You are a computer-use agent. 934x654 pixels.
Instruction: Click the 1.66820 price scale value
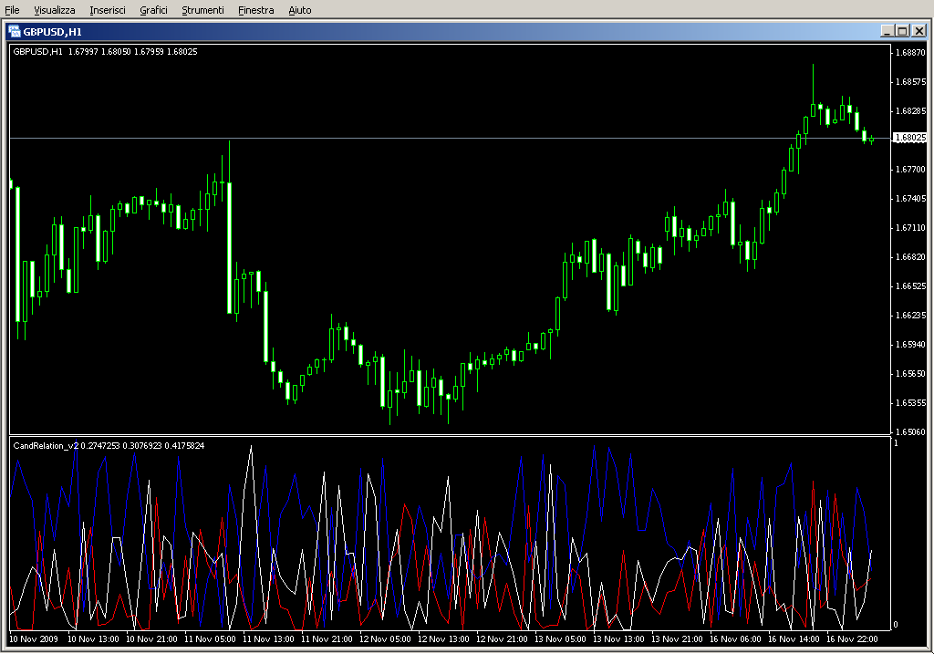(x=910, y=256)
